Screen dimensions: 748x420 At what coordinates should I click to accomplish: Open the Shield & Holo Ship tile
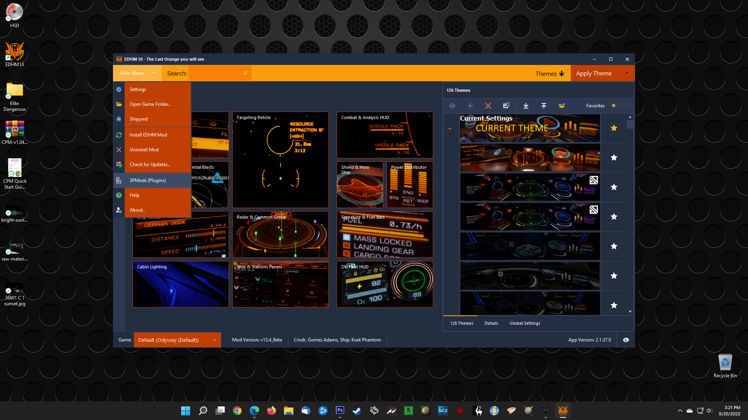[360, 185]
